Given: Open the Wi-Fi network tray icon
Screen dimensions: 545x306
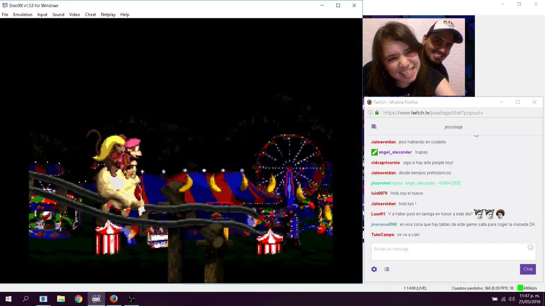Looking at the screenshot, I should [x=503, y=299].
